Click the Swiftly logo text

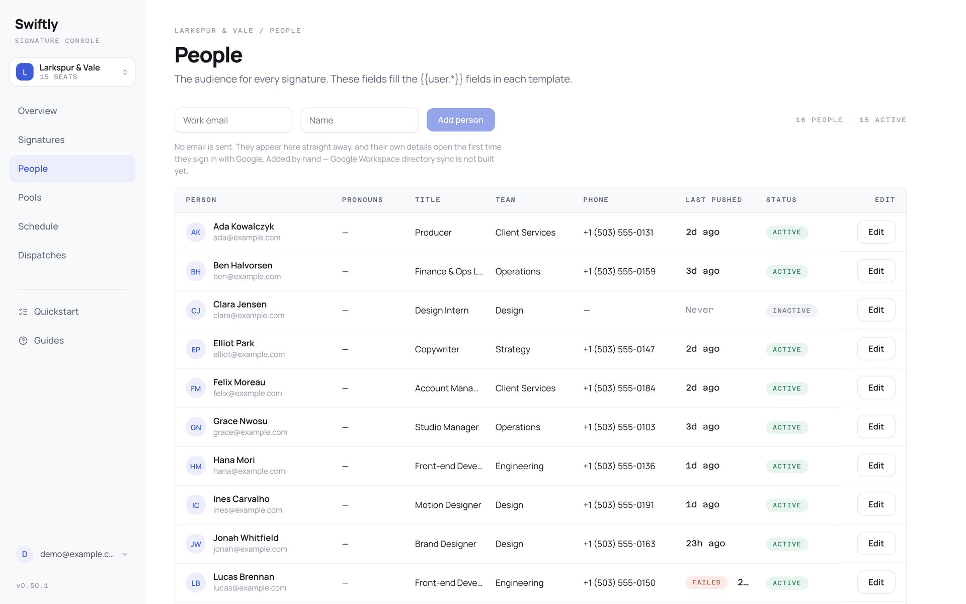click(36, 24)
